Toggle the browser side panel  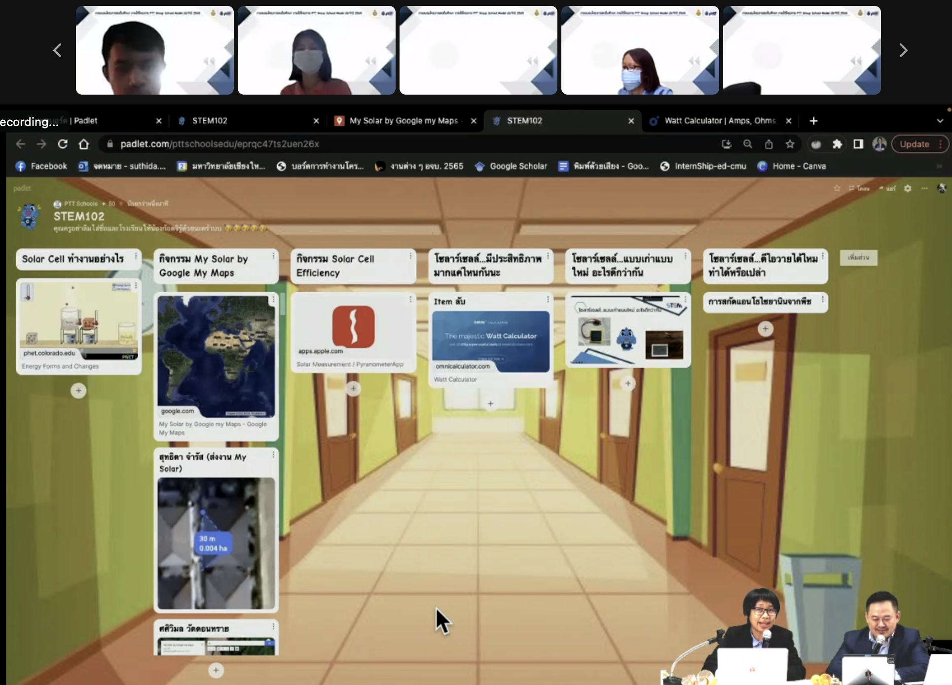click(858, 144)
